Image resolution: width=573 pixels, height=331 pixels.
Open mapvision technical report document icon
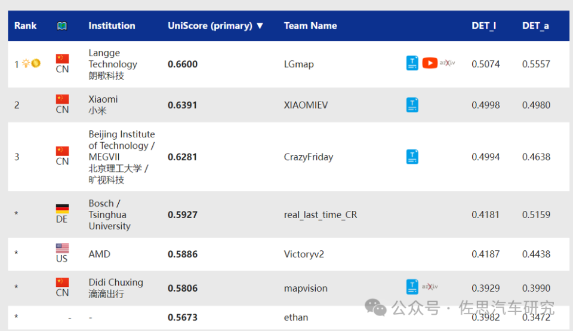click(x=412, y=287)
